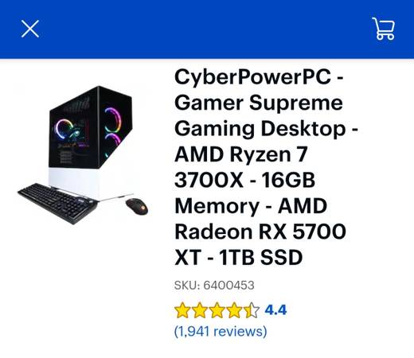Open the (1,941 reviews) link
414x358 pixels.
pyautogui.click(x=221, y=331)
